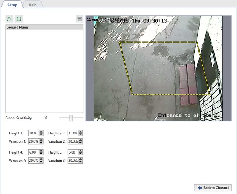
Task: Increase Variation 4 using up arrow
Action: coord(41,159)
